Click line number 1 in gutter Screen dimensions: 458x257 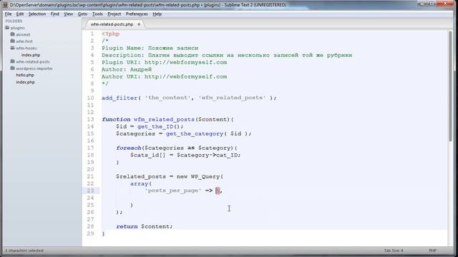click(92, 34)
